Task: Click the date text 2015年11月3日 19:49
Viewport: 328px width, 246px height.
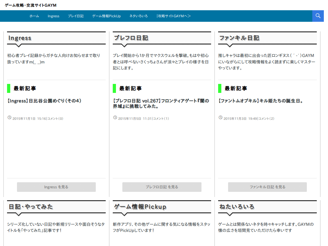Action: 240,119
